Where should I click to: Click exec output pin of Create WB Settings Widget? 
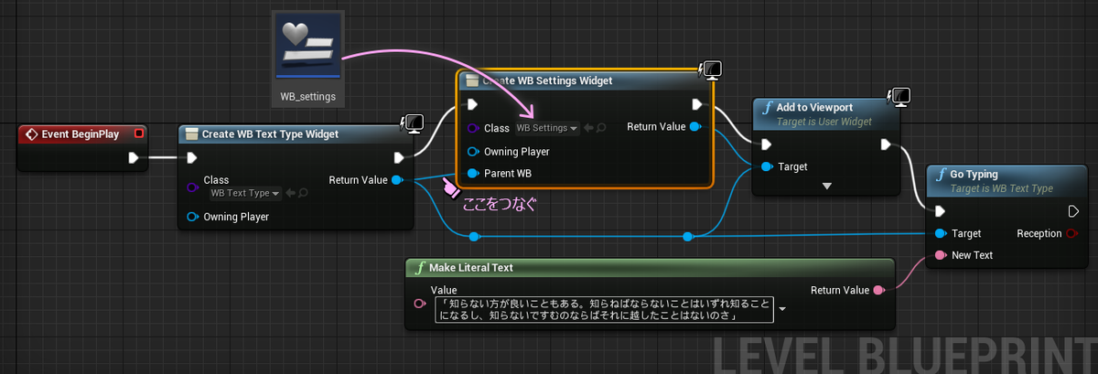[x=696, y=104]
